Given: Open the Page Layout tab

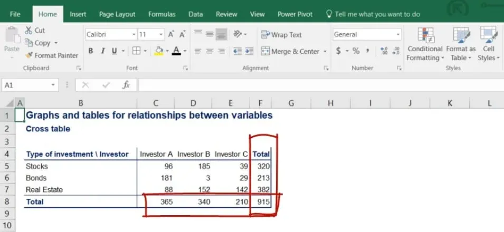Looking at the screenshot, I should [x=117, y=14].
